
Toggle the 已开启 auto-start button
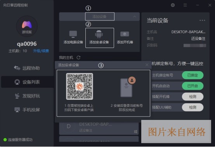point(192,86)
